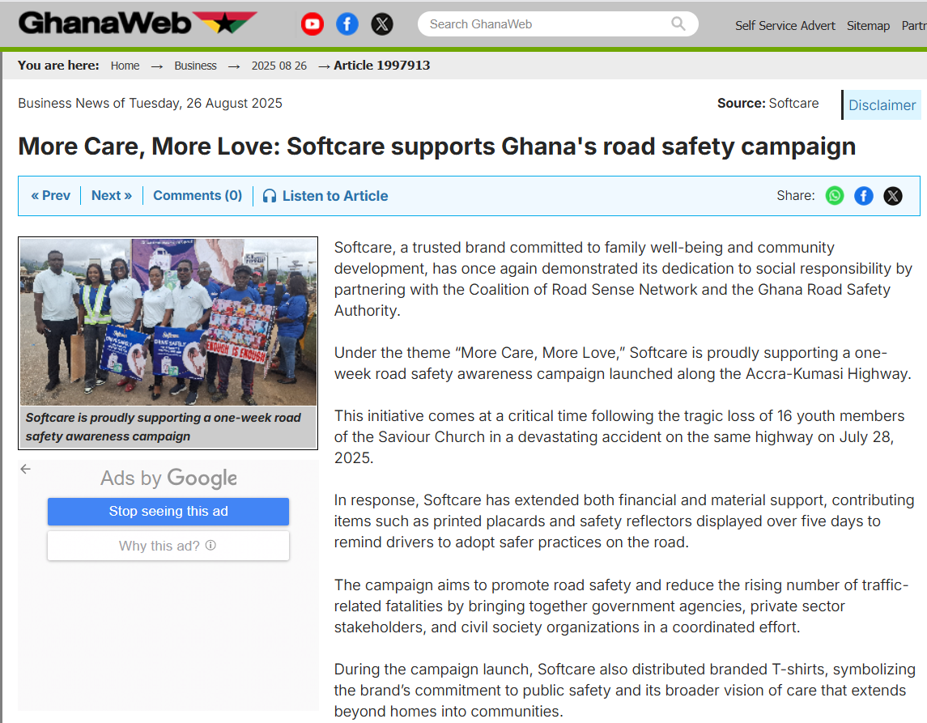Go to the Next article
The image size is (927, 723).
(112, 196)
